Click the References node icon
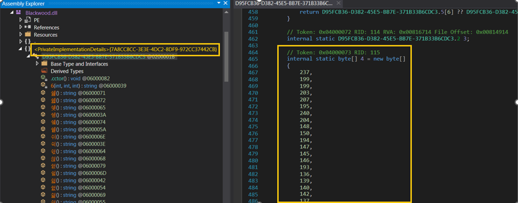 pos(28,27)
